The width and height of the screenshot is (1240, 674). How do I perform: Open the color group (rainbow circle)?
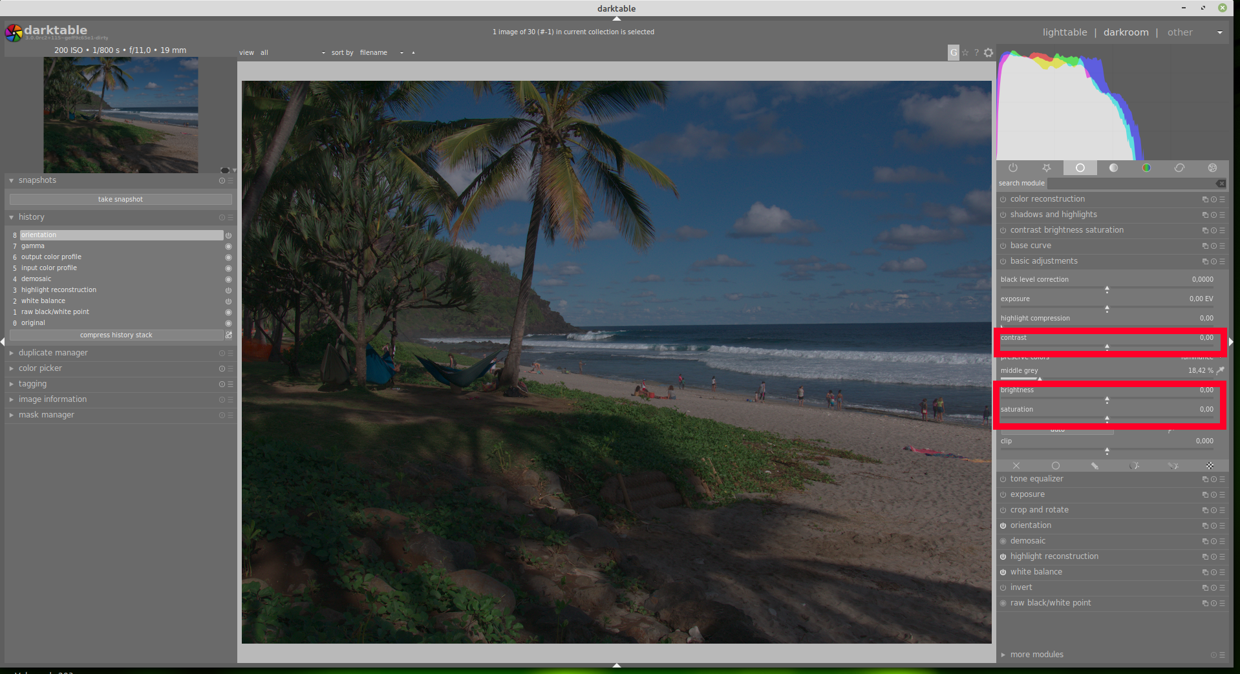(x=1146, y=168)
